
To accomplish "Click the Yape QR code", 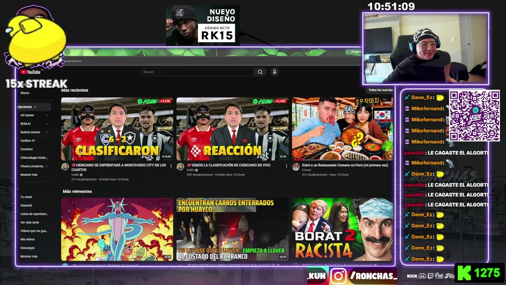I will click(x=474, y=116).
